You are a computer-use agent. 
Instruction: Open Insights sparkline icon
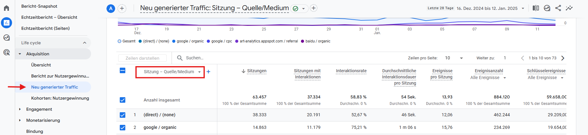click(x=569, y=8)
